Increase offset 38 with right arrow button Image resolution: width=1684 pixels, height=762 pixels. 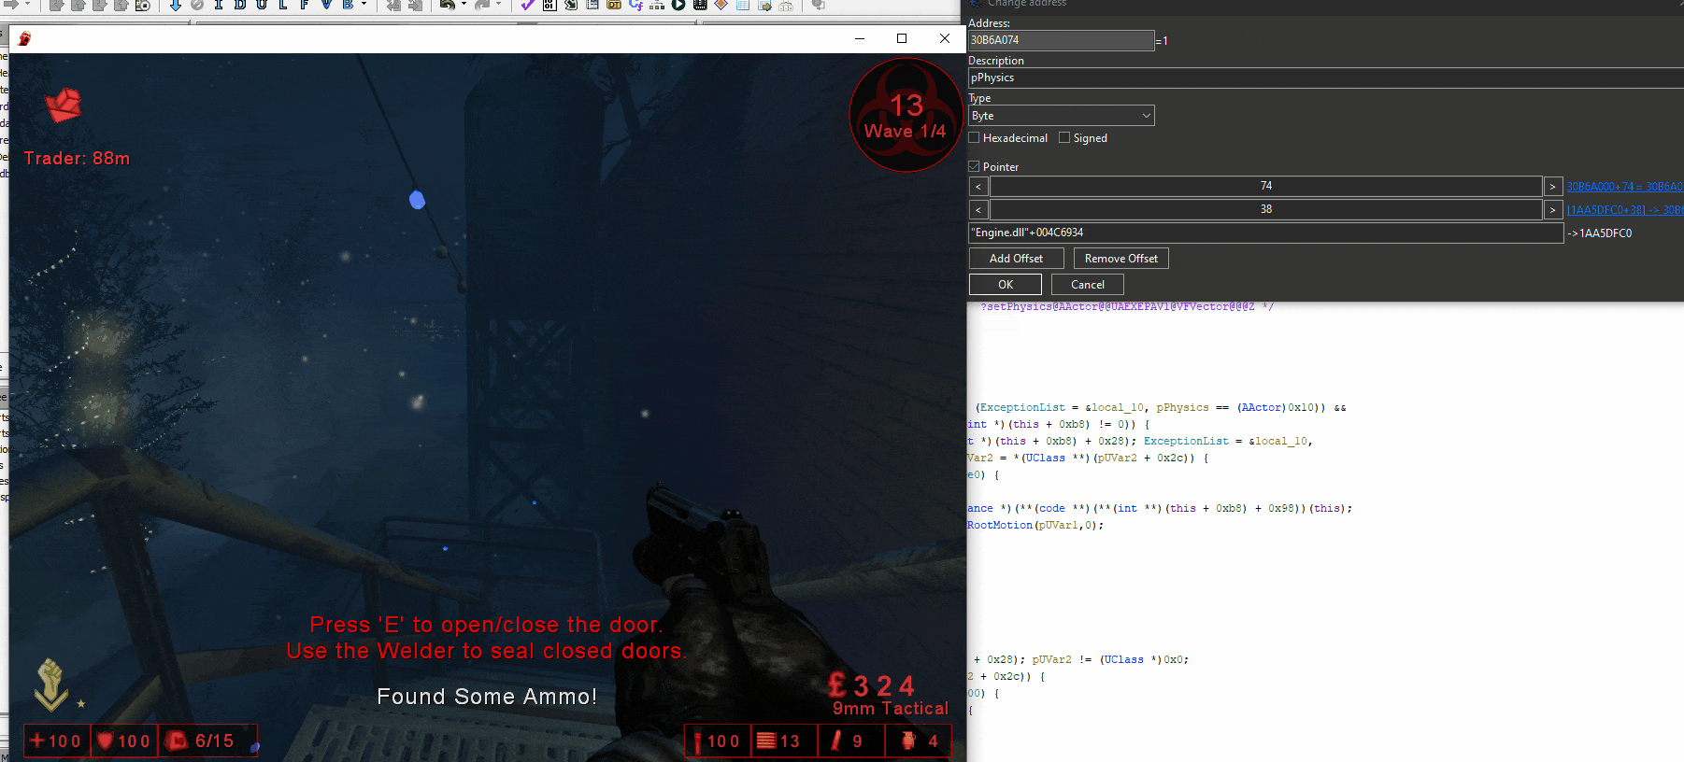[x=1552, y=210]
